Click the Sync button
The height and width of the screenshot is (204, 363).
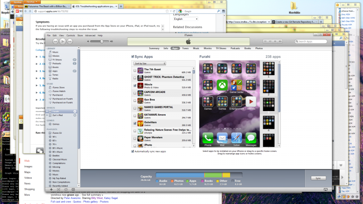pos(318,179)
